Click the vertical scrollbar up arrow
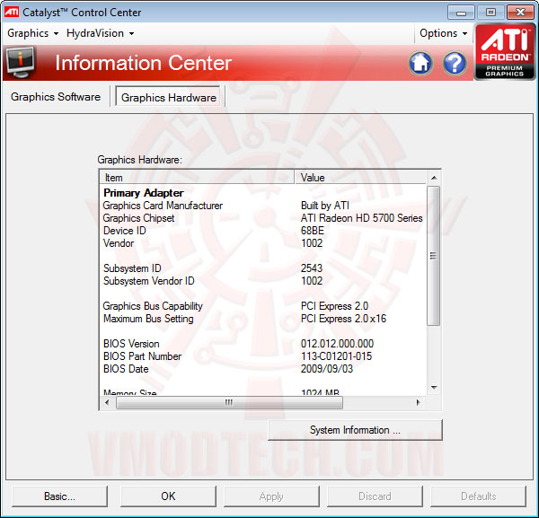The image size is (539, 518). 434,178
